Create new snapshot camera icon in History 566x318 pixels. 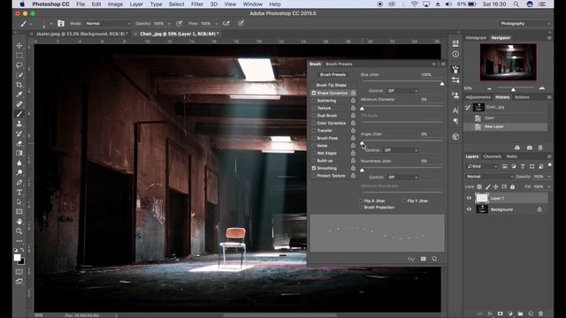tap(529, 148)
